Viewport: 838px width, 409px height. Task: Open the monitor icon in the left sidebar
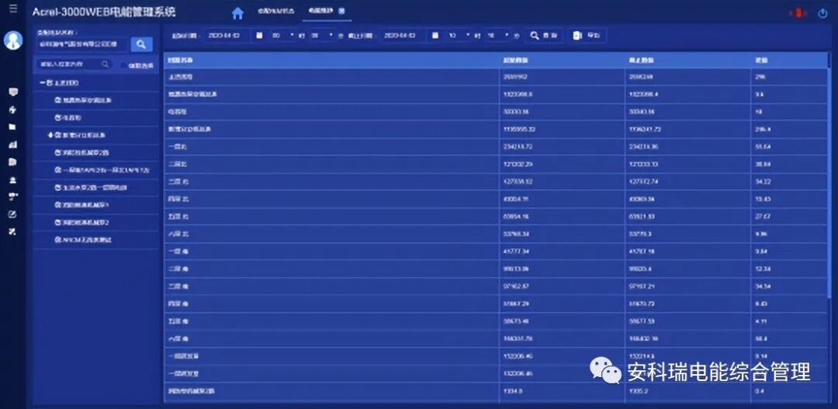pyautogui.click(x=13, y=92)
